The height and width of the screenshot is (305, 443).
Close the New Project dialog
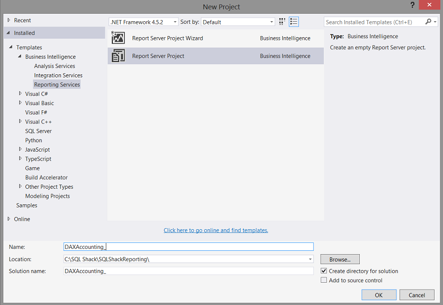tap(429, 5)
